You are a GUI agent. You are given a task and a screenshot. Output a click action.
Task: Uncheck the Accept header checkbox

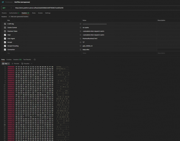point(5,42)
